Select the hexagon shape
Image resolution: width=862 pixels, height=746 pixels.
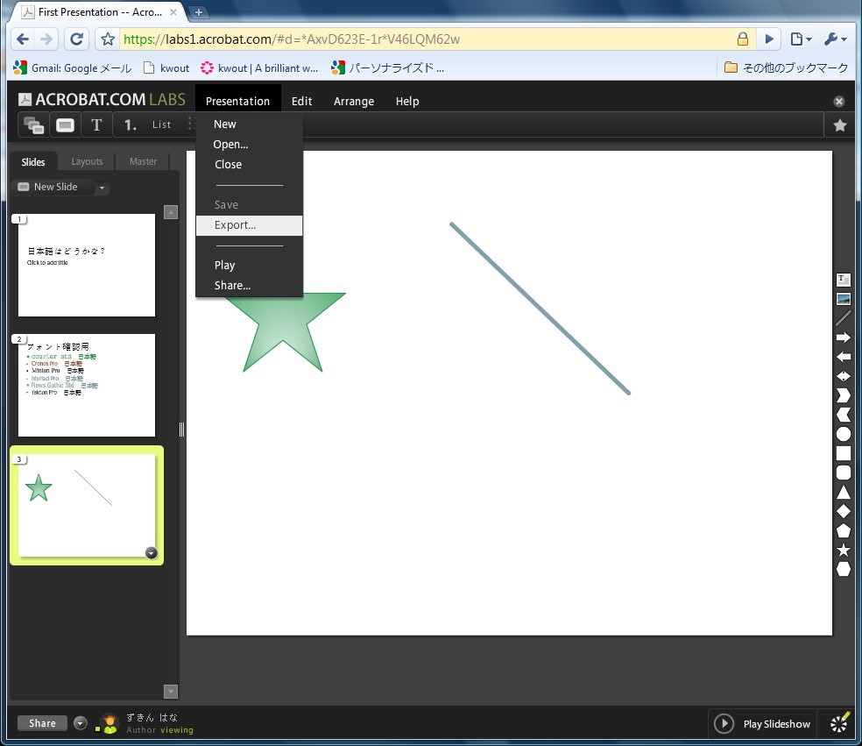tap(843, 569)
